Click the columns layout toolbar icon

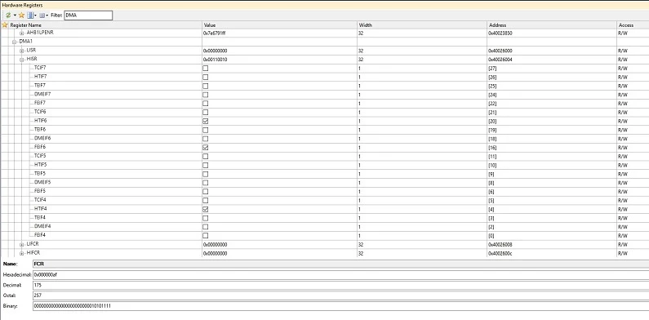pos(30,16)
